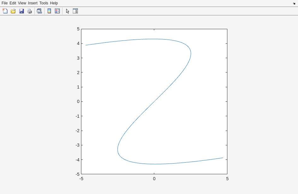Open the Edit menu
Viewport: 298px width, 194px height.
click(x=13, y=3)
